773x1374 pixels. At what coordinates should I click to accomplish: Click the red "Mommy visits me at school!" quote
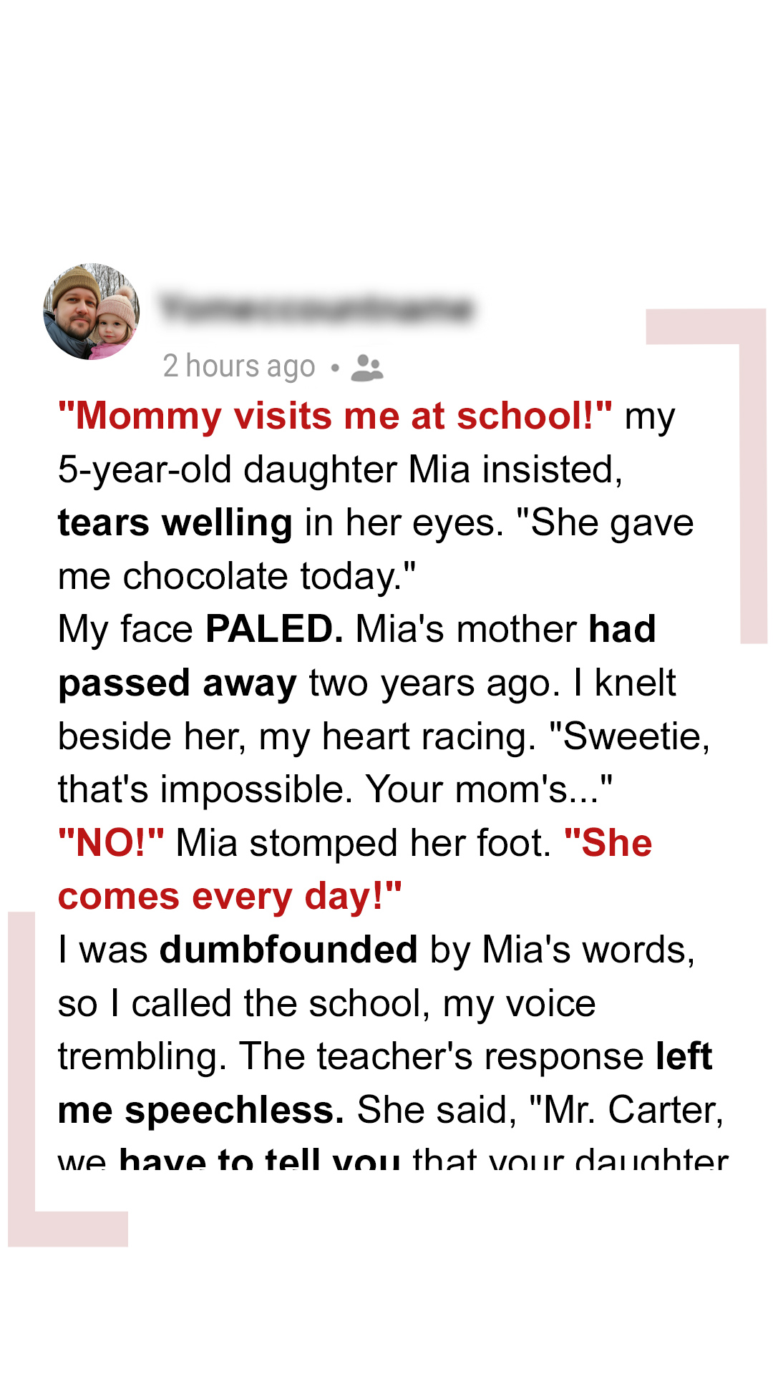[x=335, y=416]
